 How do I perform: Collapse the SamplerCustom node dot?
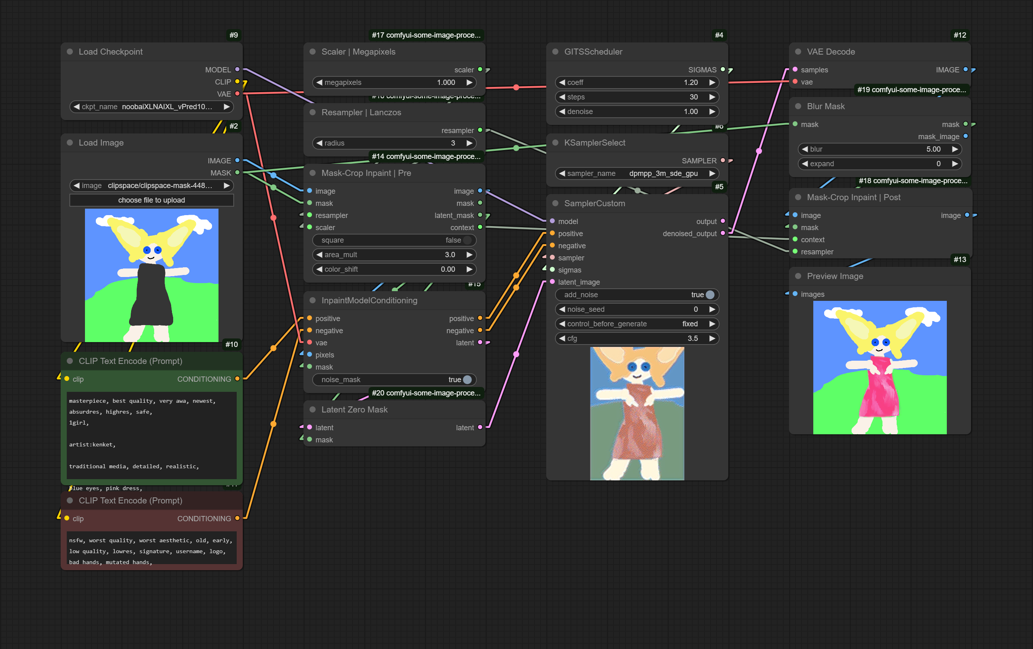coord(556,203)
